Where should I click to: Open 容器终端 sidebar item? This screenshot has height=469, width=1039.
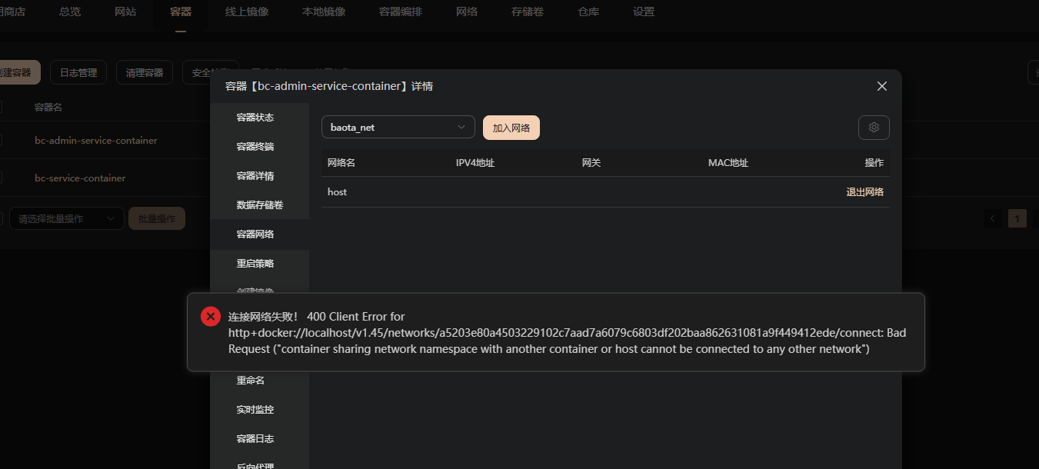pos(255,147)
